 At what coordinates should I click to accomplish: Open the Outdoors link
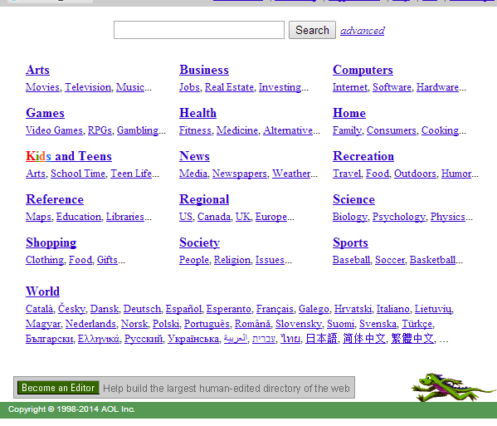click(x=415, y=174)
